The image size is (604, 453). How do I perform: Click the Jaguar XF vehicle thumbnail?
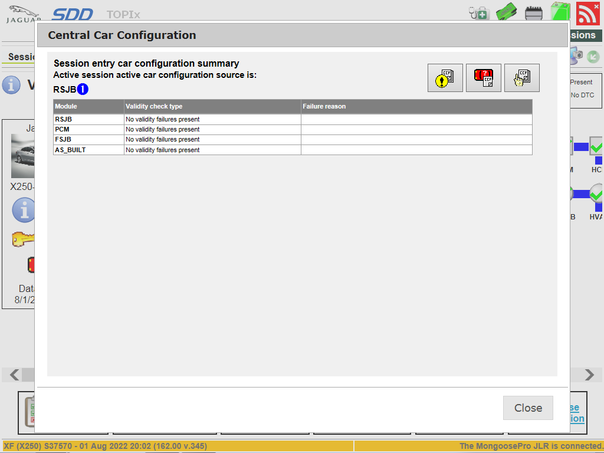[x=24, y=156]
